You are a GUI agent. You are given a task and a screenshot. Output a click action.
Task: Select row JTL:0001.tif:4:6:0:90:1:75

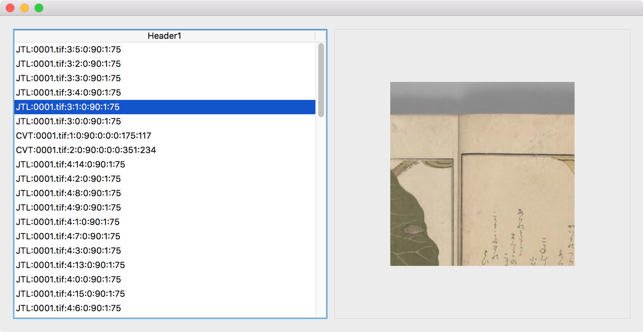coord(165,308)
